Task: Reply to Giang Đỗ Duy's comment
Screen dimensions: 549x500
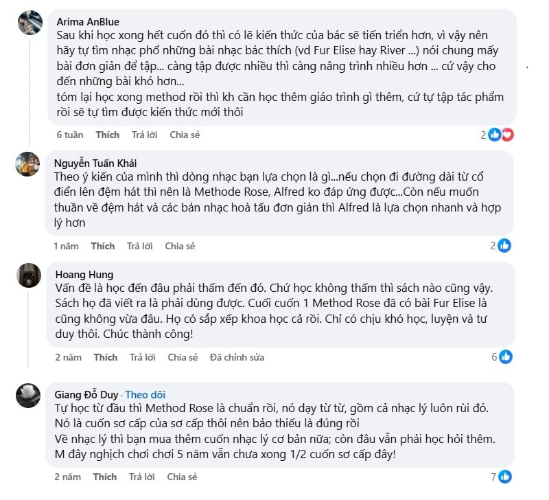Action: coord(141,477)
